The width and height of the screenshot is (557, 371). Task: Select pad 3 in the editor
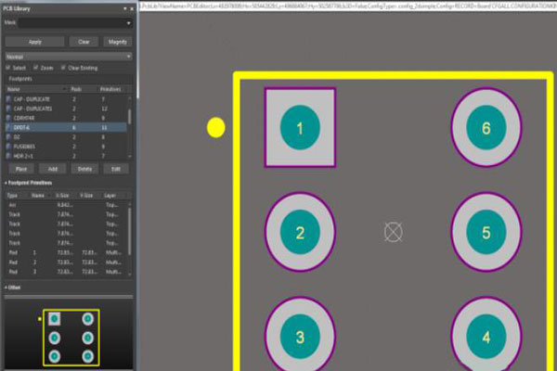299,336
